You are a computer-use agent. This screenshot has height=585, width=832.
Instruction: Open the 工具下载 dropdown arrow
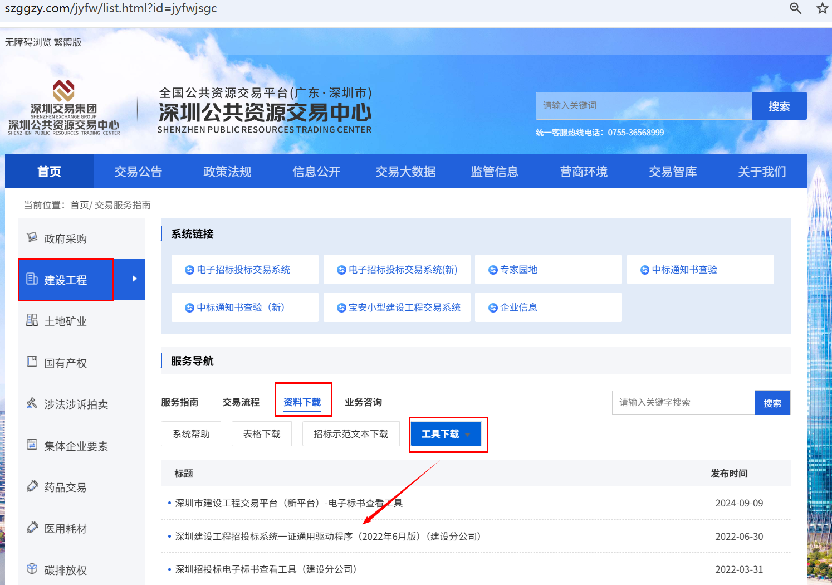point(468,435)
